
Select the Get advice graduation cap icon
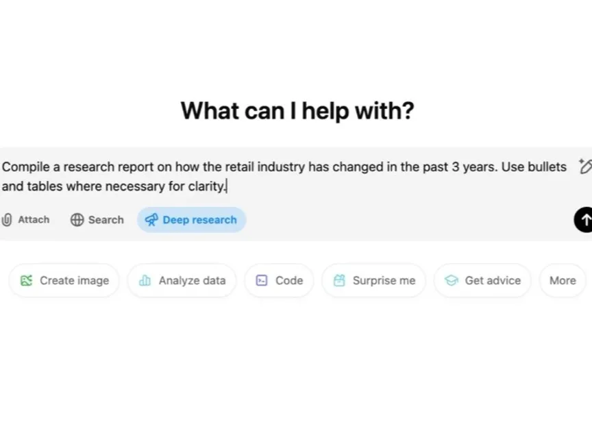451,280
